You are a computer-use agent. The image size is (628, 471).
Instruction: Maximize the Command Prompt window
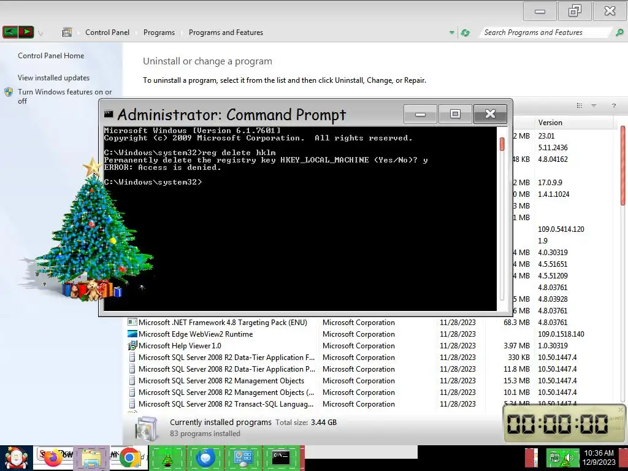click(x=455, y=115)
